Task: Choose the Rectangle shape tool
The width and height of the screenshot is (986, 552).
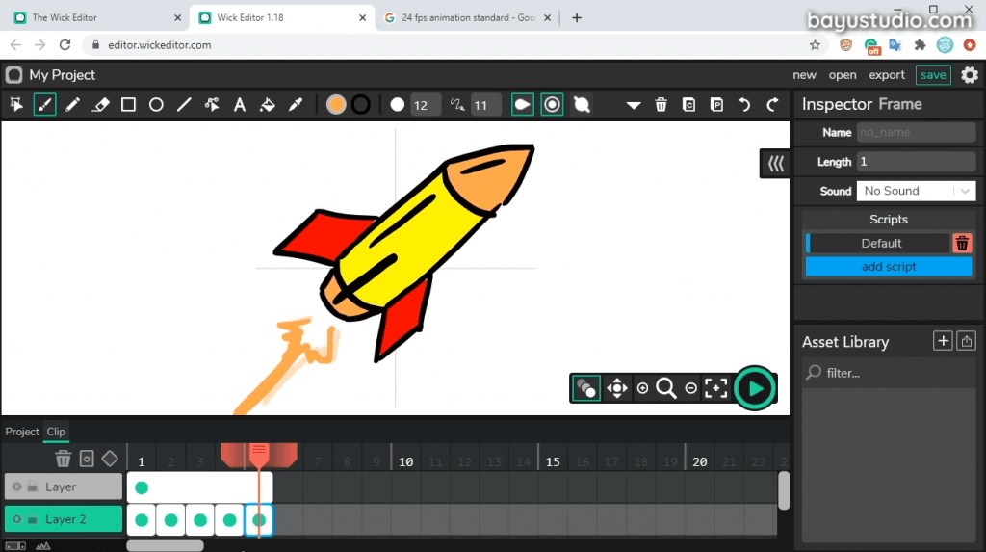Action: coord(128,104)
